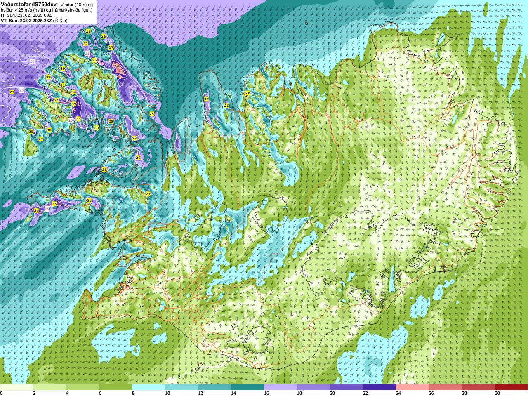
Task: Click the yellow gust label 33
Action: (78, 119)
